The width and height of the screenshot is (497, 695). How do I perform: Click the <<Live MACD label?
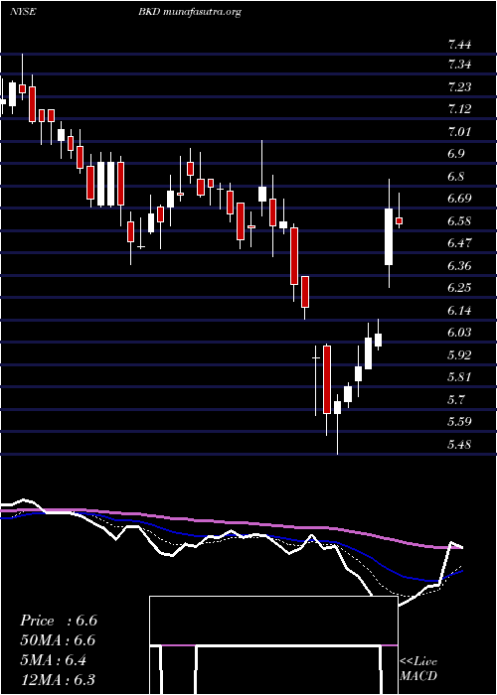point(418,668)
